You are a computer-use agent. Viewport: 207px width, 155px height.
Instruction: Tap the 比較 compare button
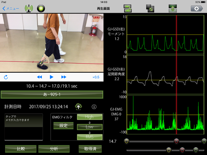pyautogui.click(x=21, y=149)
